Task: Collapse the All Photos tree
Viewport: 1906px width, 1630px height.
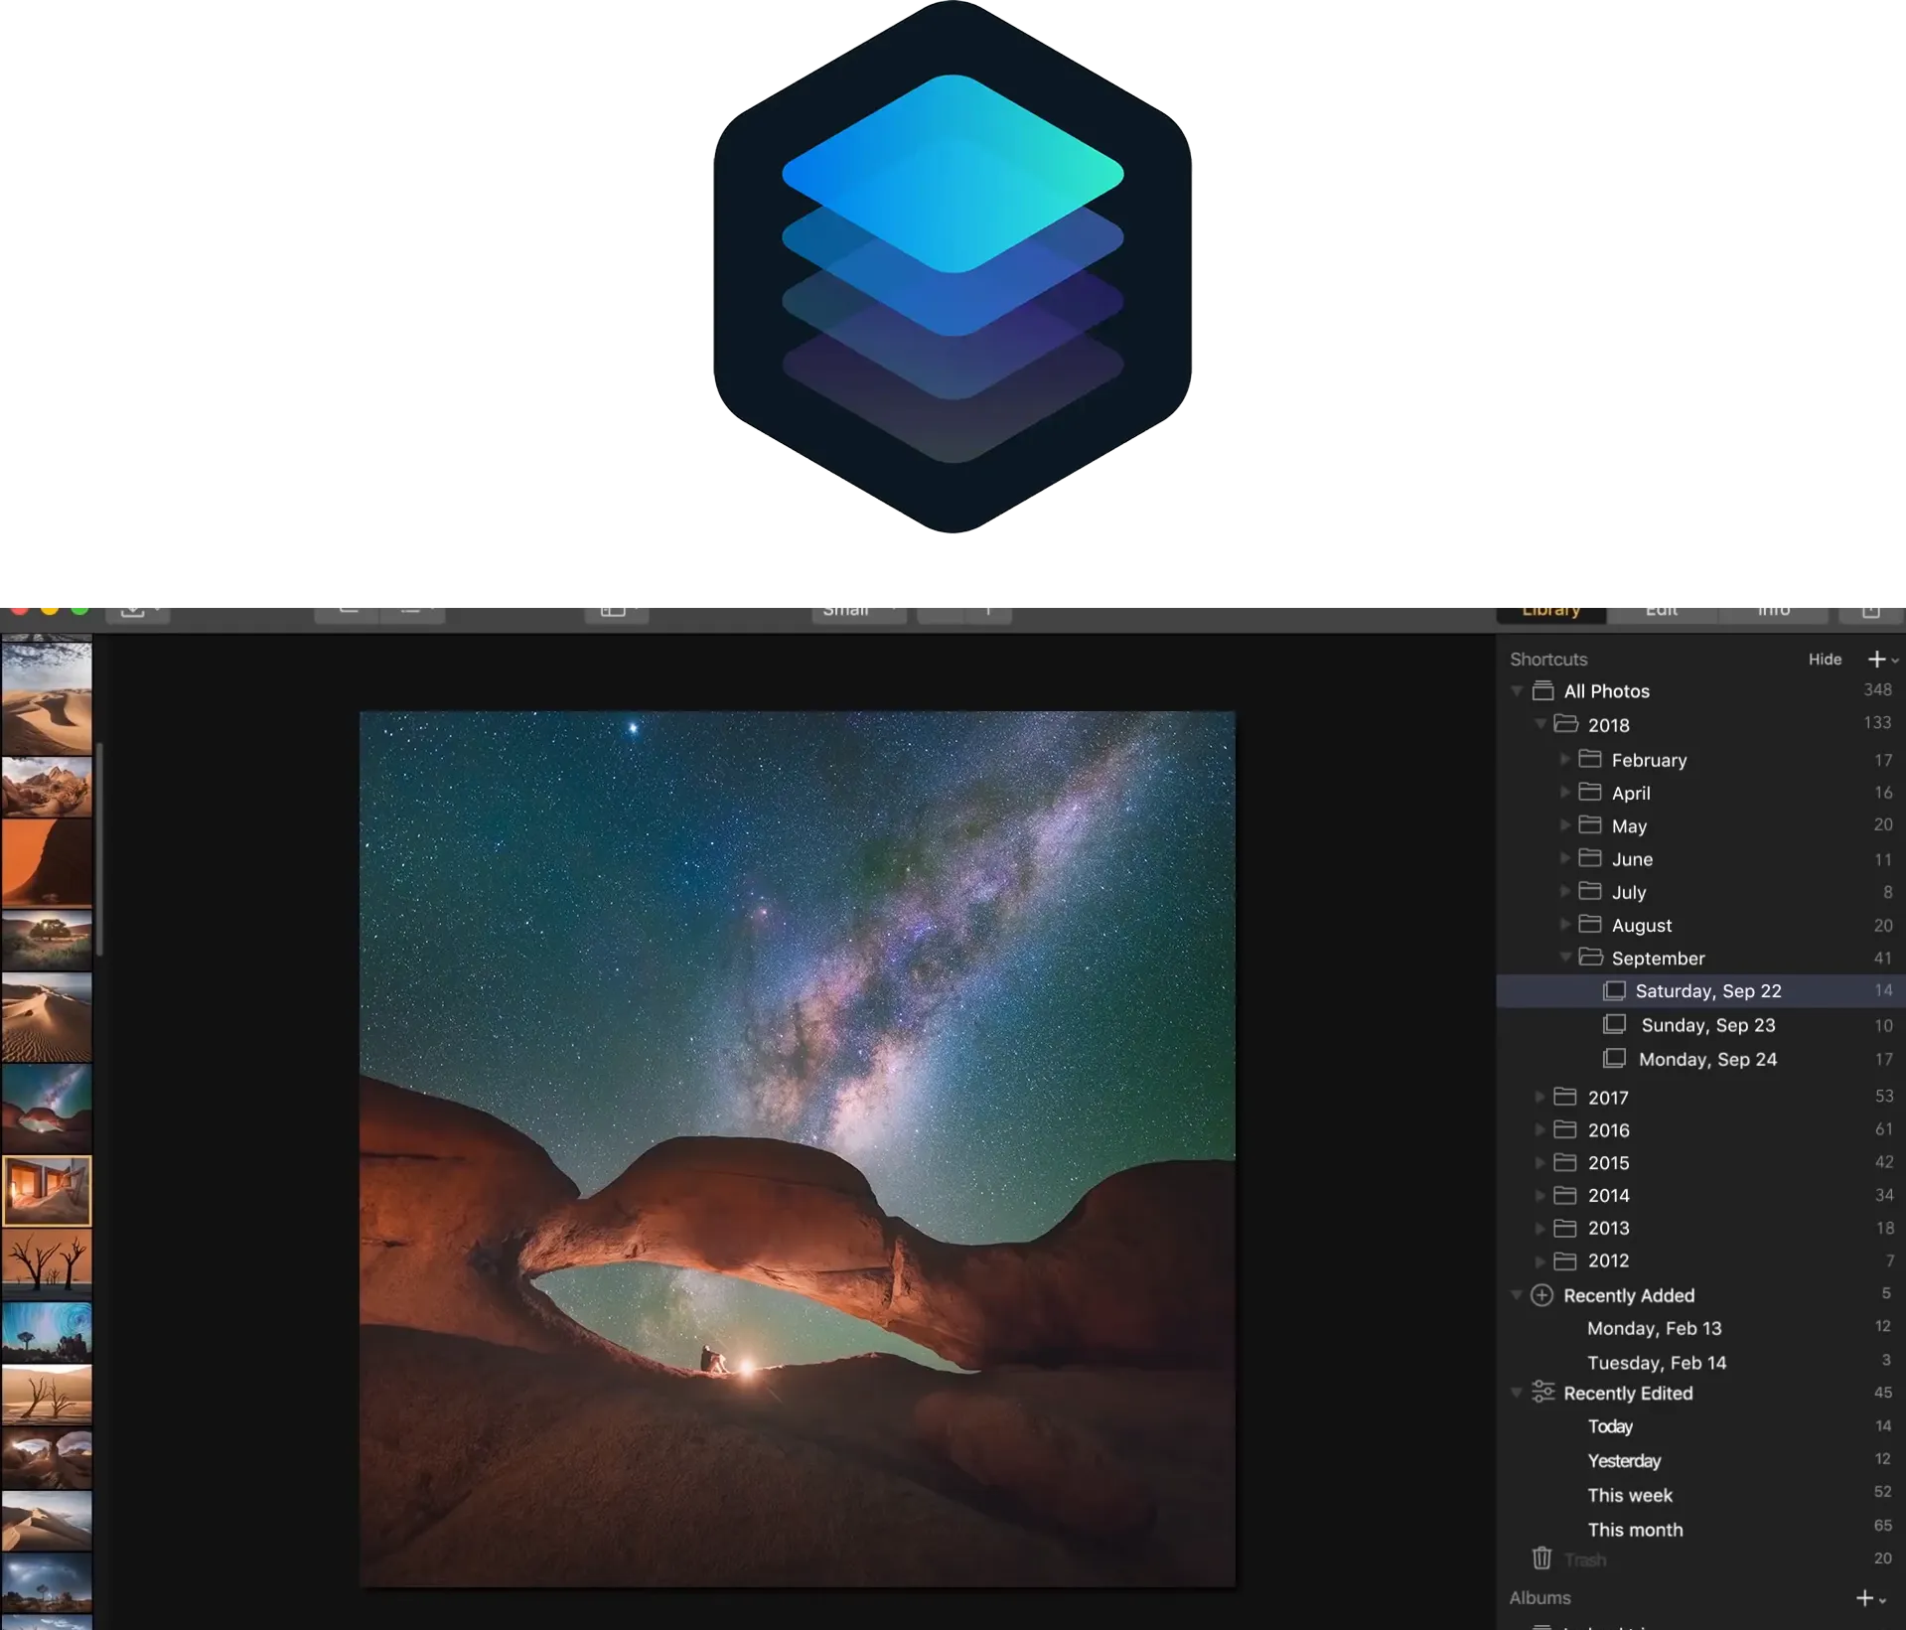Action: [x=1517, y=691]
